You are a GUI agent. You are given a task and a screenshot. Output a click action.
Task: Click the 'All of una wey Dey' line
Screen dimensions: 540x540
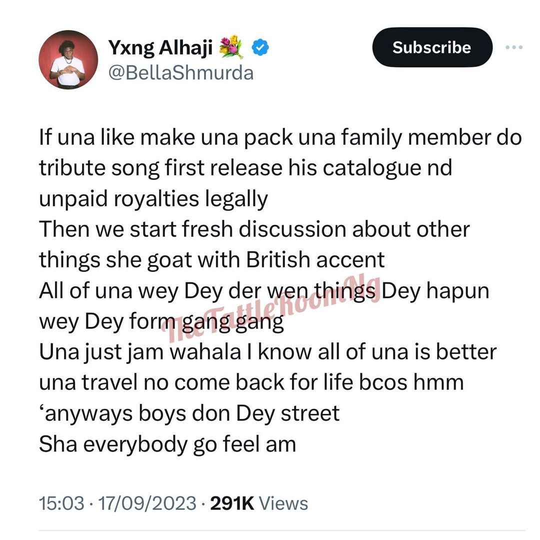click(x=264, y=290)
